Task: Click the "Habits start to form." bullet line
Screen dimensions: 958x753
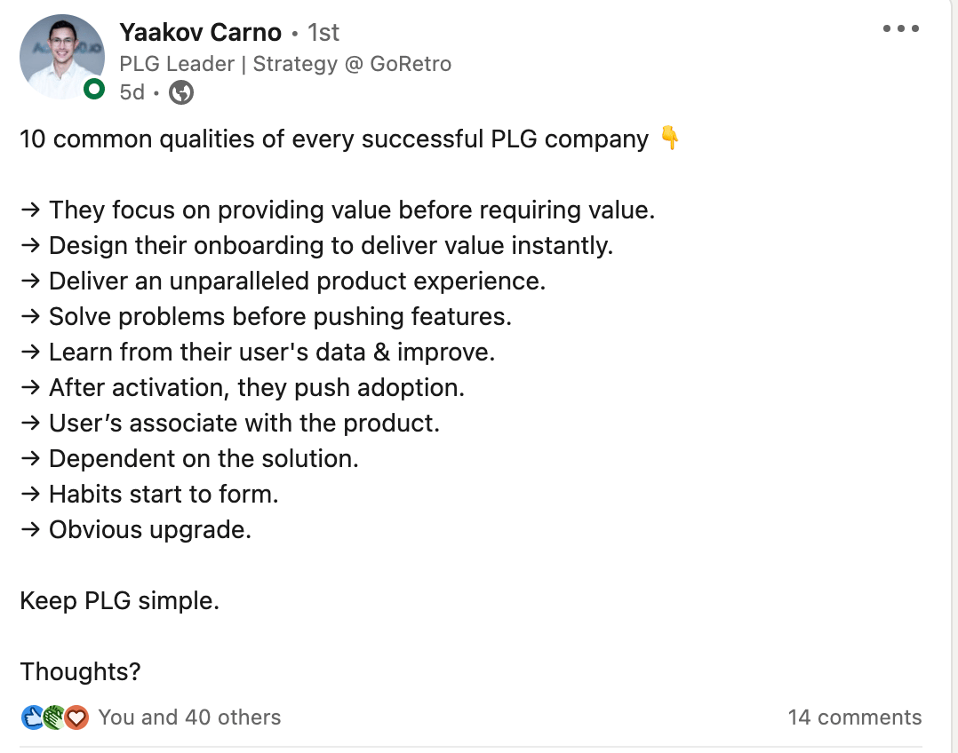Action: pos(164,495)
